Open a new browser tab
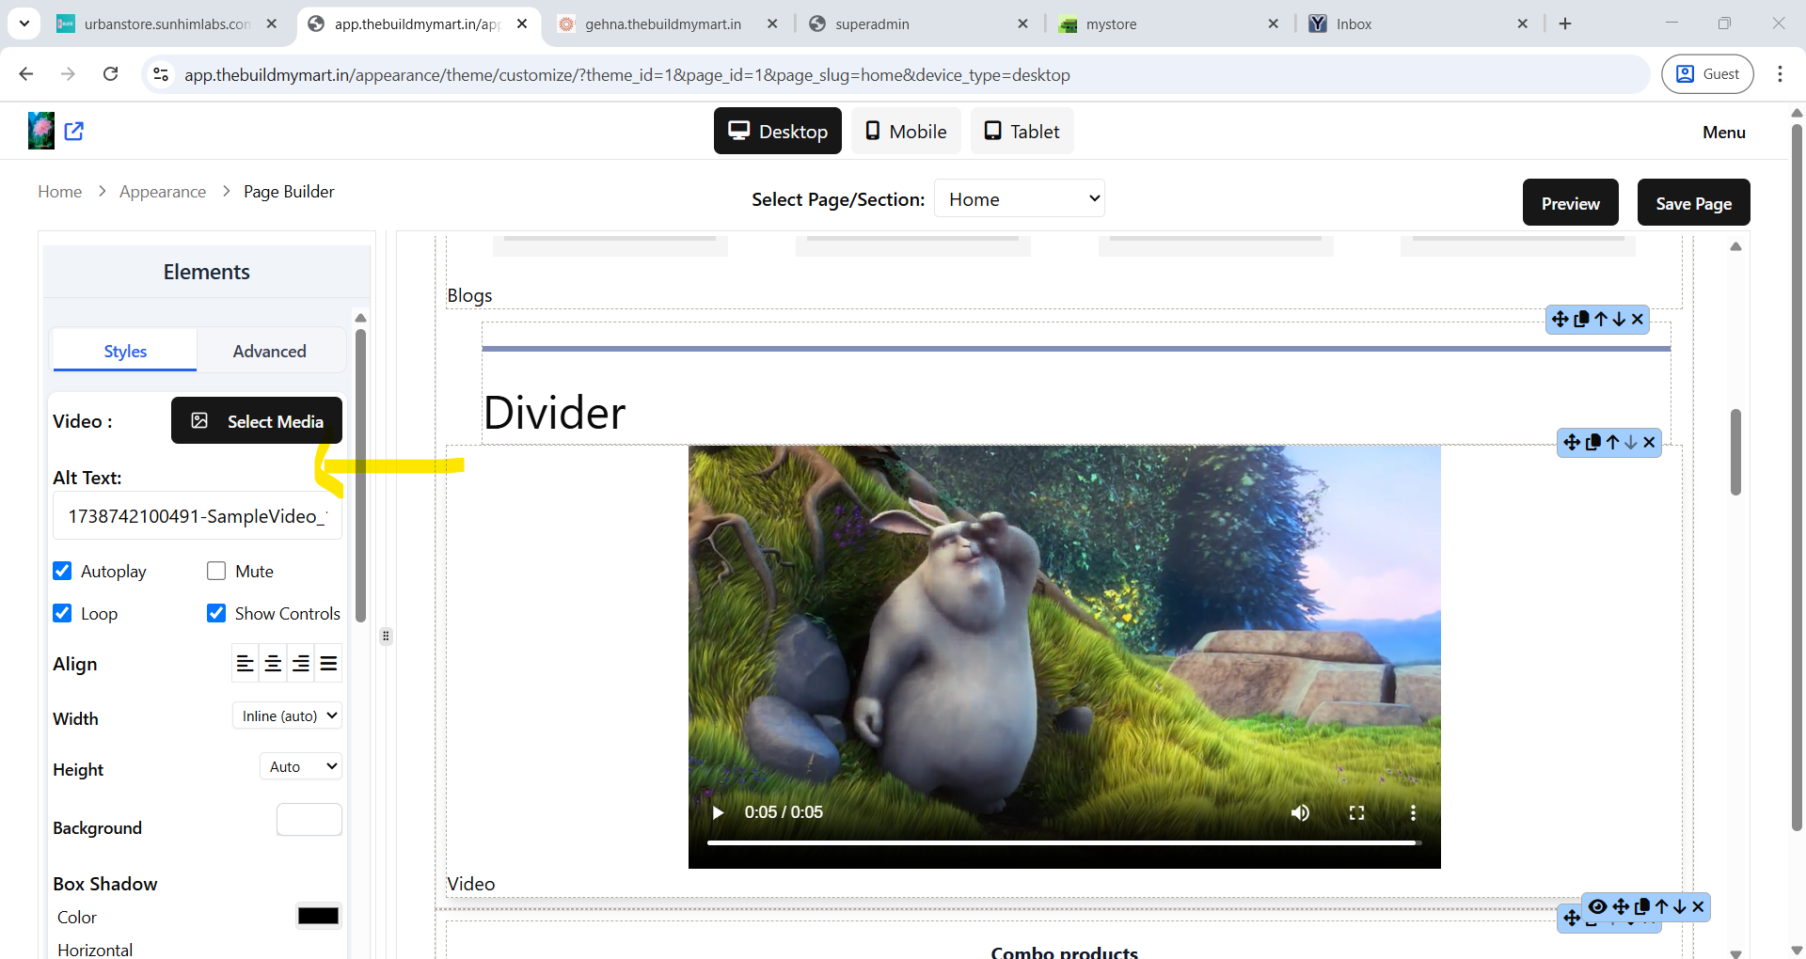This screenshot has height=959, width=1806. 1565,24
